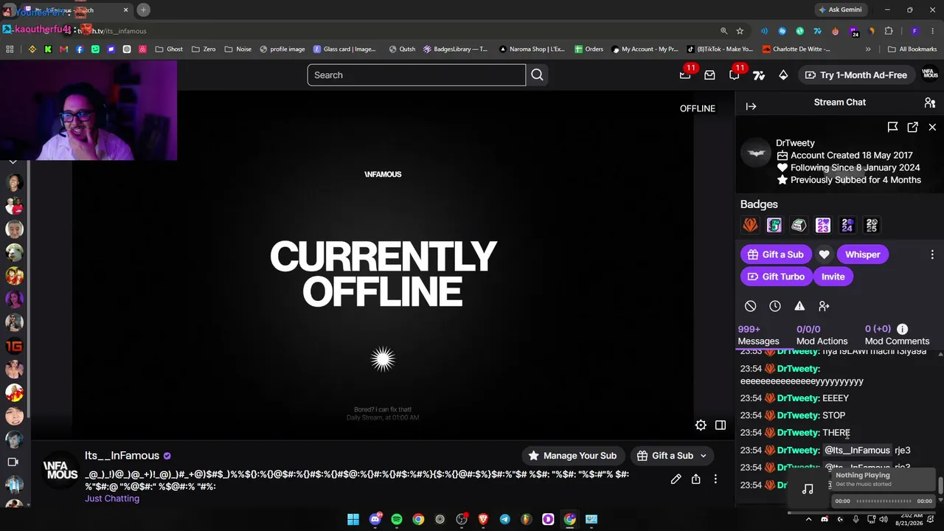This screenshot has height=531, width=944.
Task: Open the Windows Start menu
Action: (x=353, y=519)
